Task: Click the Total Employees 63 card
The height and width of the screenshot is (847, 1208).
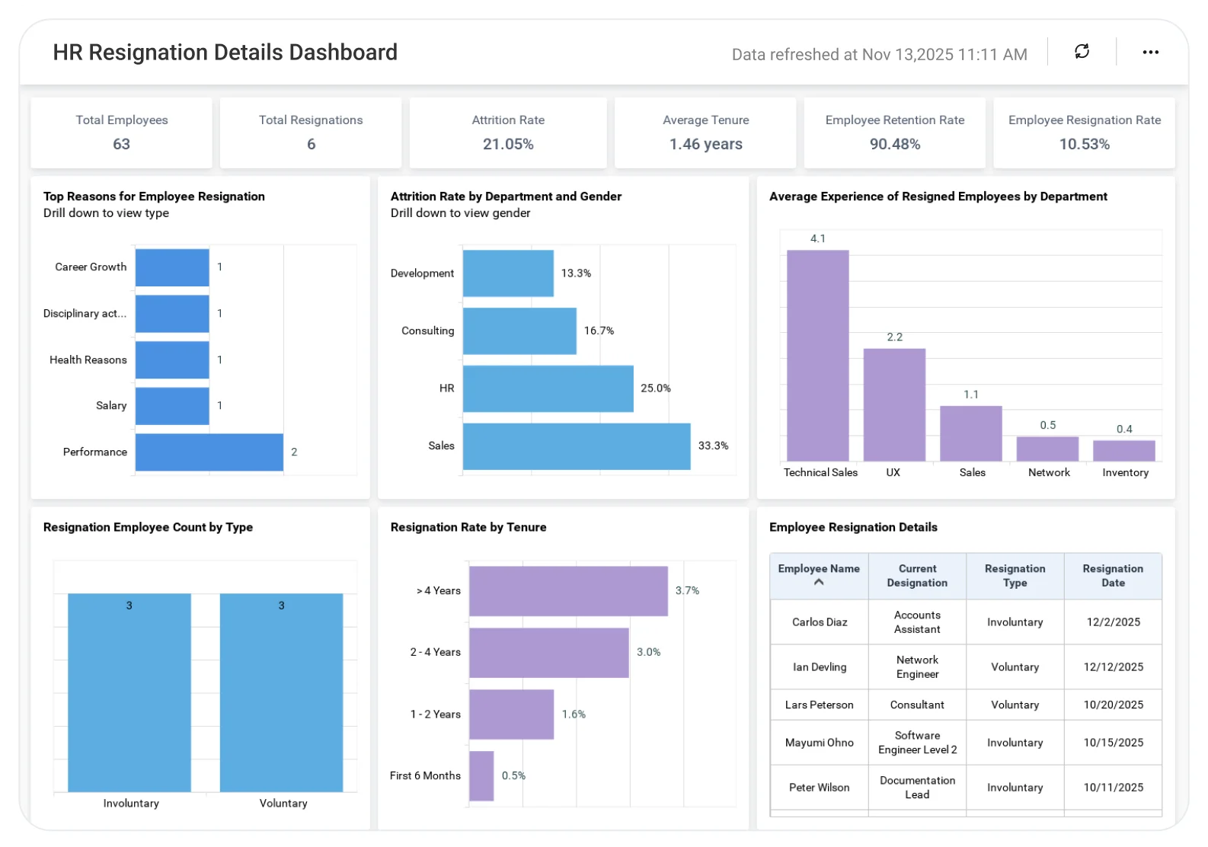Action: [122, 133]
